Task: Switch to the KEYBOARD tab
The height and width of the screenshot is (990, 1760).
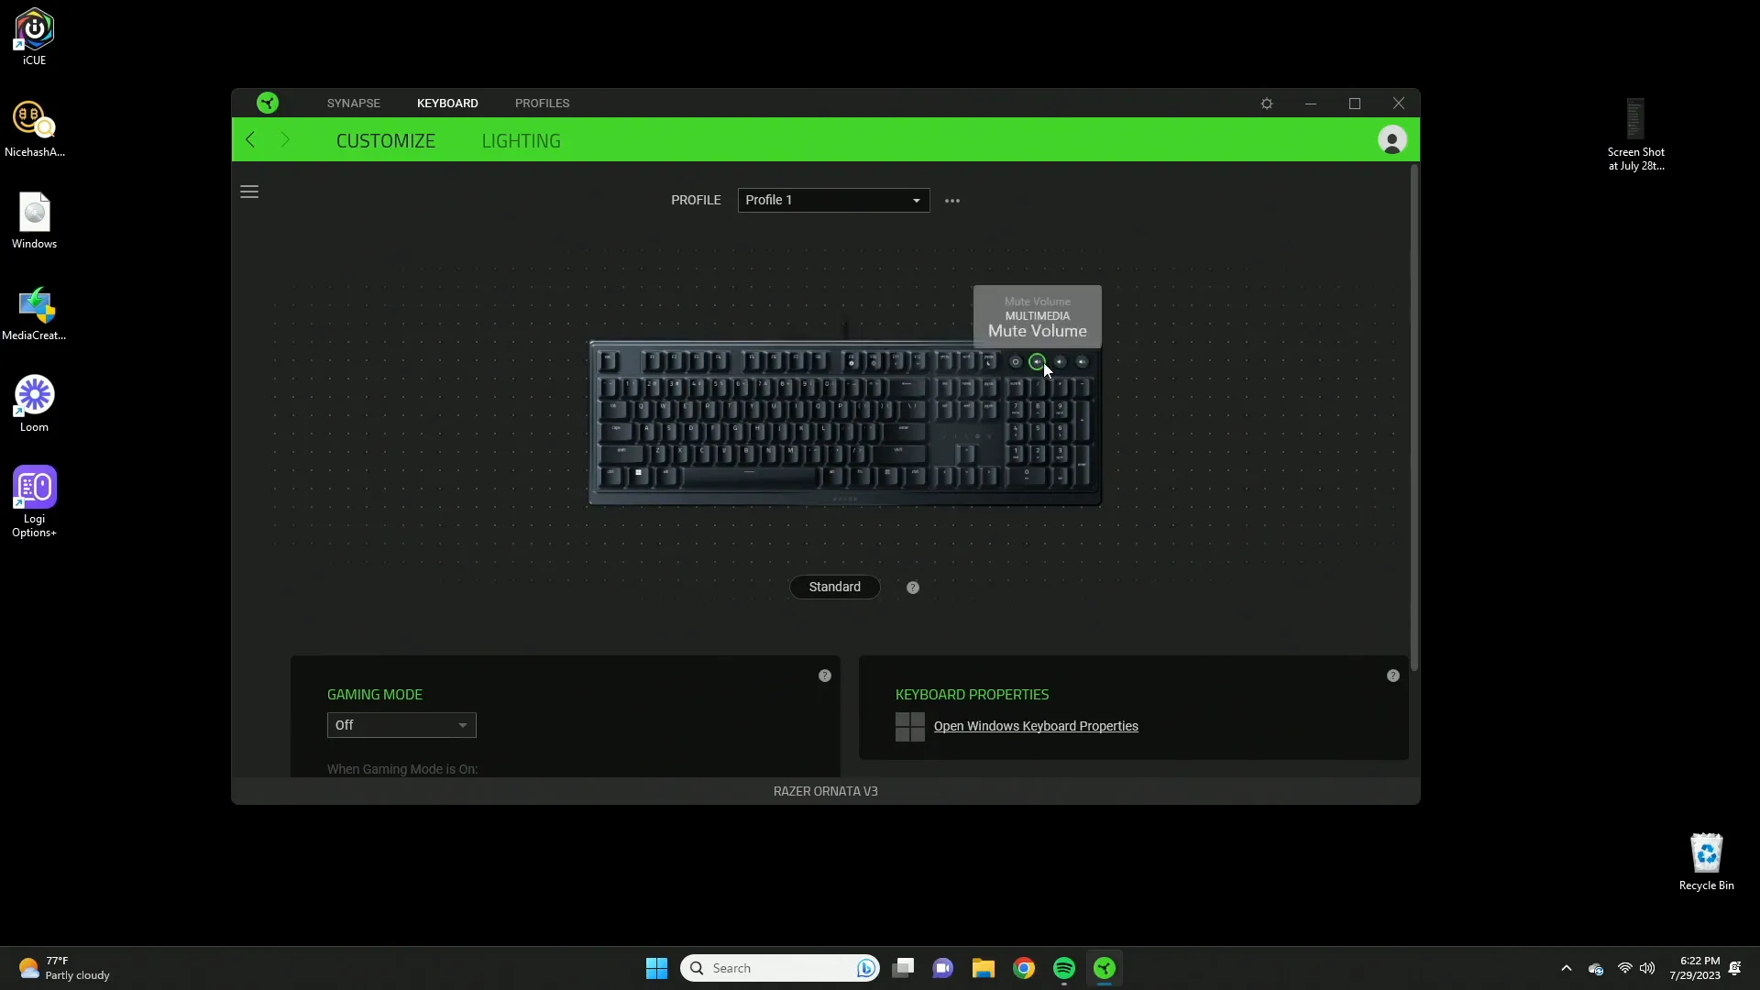Action: 447,104
